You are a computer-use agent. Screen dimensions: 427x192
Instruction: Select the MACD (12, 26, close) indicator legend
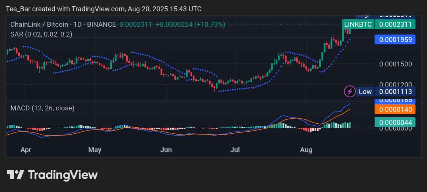(42, 108)
